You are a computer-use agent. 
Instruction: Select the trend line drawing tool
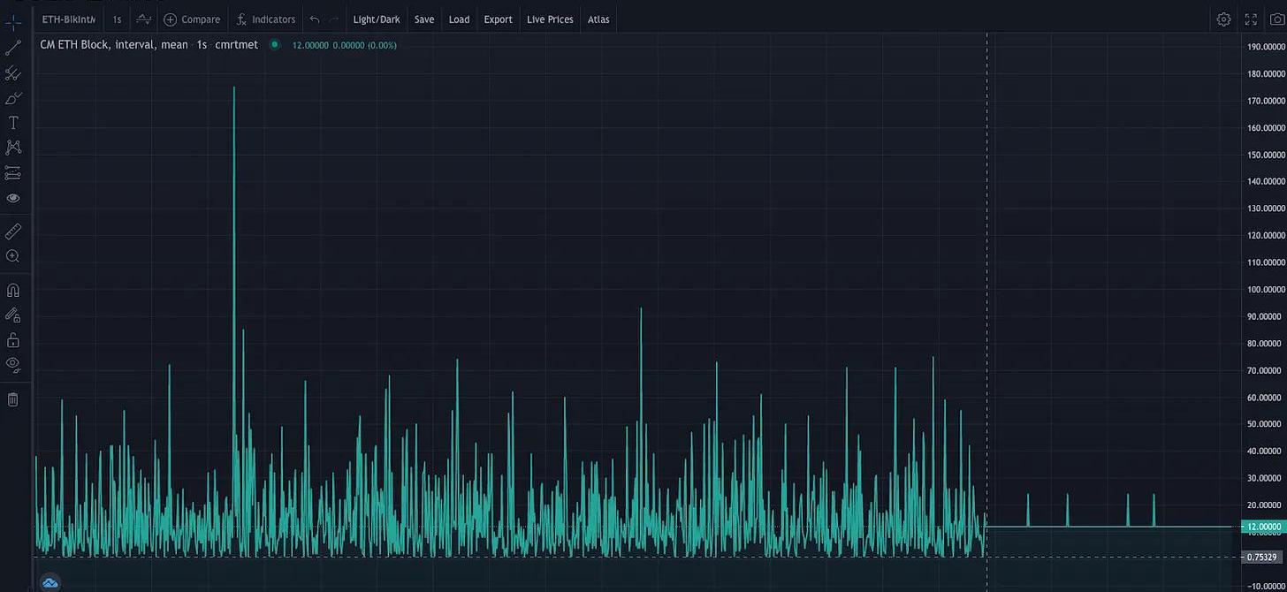click(x=13, y=48)
